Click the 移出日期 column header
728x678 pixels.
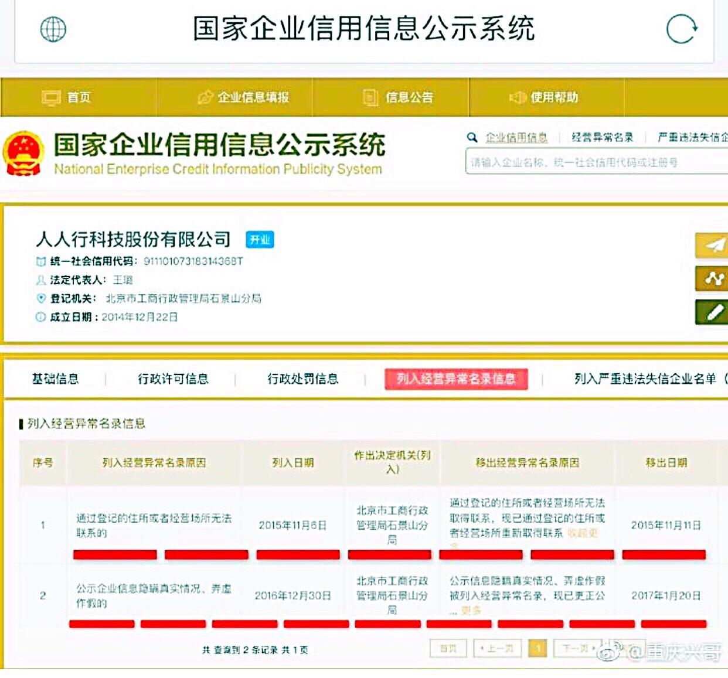pos(666,463)
